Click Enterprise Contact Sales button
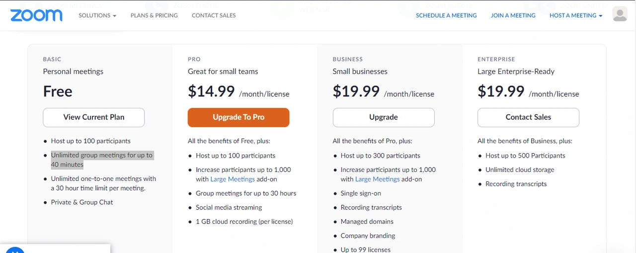 pyautogui.click(x=528, y=117)
